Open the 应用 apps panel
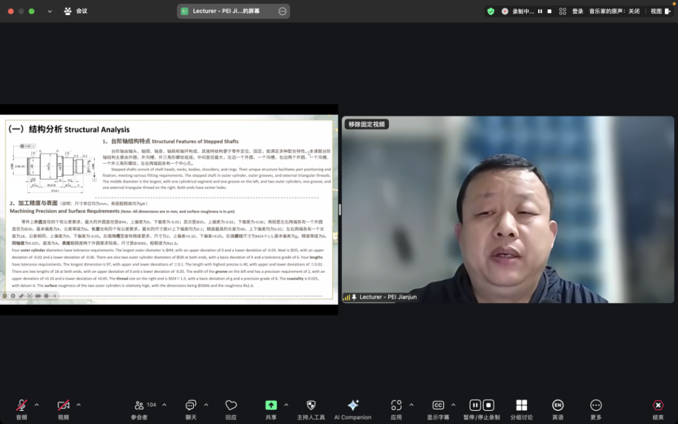 [395, 406]
